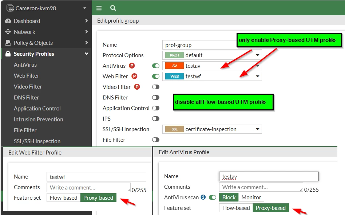
Task: Enable the DNS Filter toggle
Action: pyautogui.click(x=156, y=97)
